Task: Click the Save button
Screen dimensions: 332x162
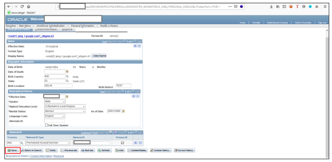Action: 12,151
